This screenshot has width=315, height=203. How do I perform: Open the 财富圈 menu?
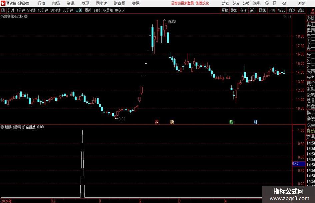(x=119, y=3)
